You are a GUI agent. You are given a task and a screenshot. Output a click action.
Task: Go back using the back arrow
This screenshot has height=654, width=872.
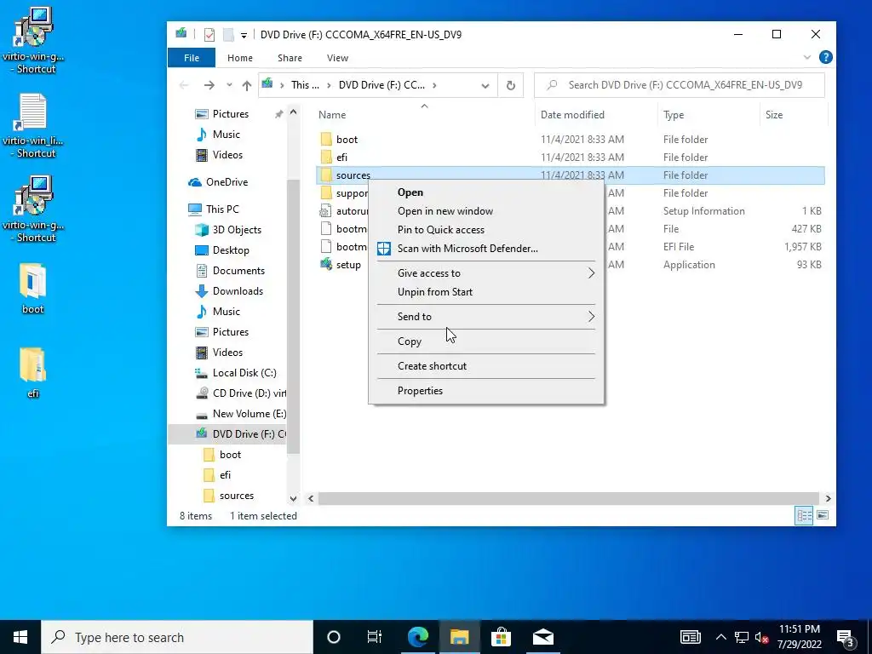point(184,85)
